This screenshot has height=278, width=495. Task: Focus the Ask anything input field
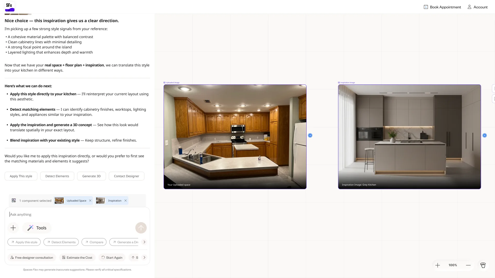[77, 214]
